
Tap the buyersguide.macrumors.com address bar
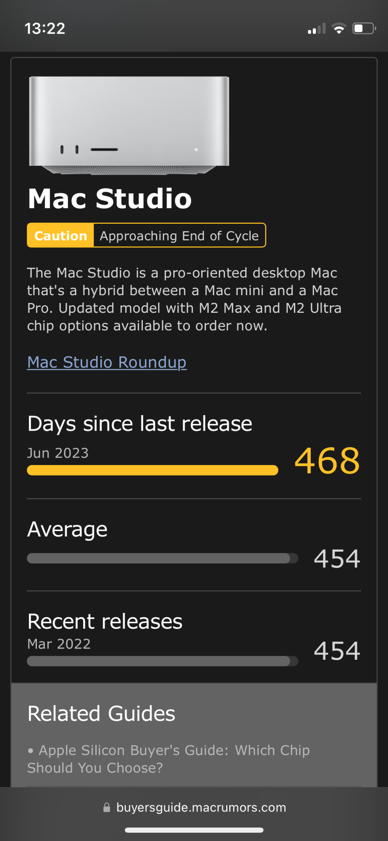tap(201, 807)
